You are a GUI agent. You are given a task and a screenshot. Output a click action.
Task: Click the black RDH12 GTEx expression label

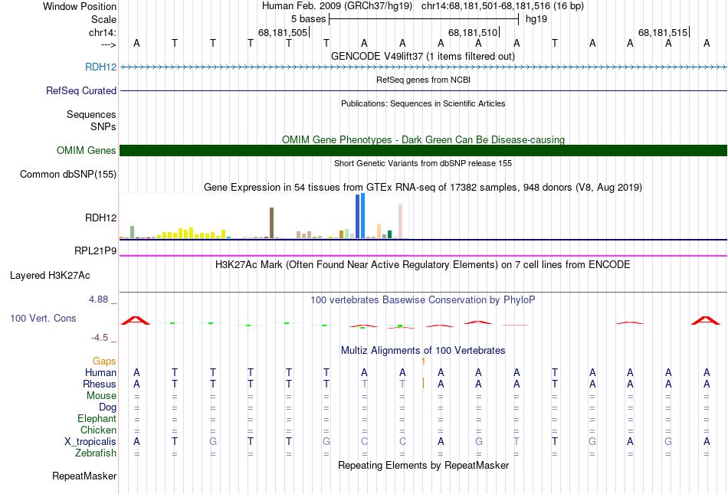point(100,218)
